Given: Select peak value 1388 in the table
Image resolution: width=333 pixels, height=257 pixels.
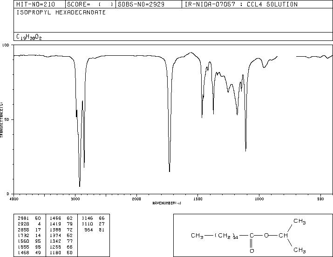Looking at the screenshot, I should click(x=55, y=230).
